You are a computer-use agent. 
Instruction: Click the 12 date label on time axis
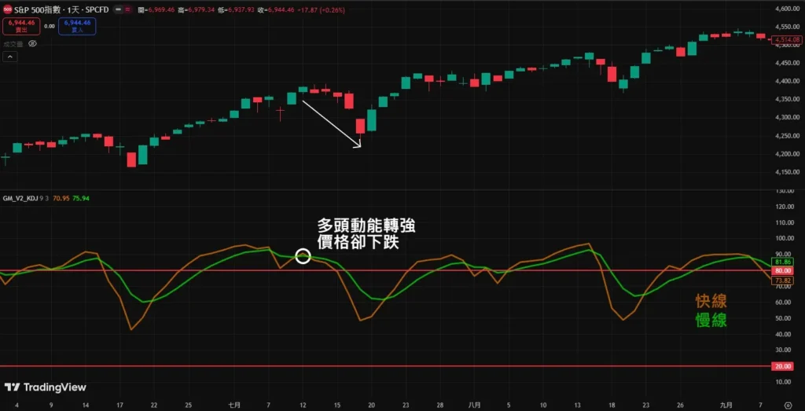[x=303, y=405]
